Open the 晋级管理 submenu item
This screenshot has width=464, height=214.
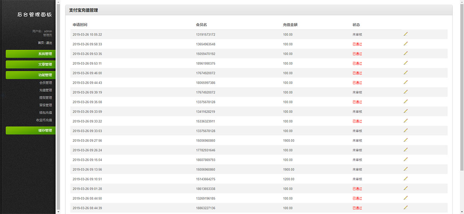(x=45, y=105)
